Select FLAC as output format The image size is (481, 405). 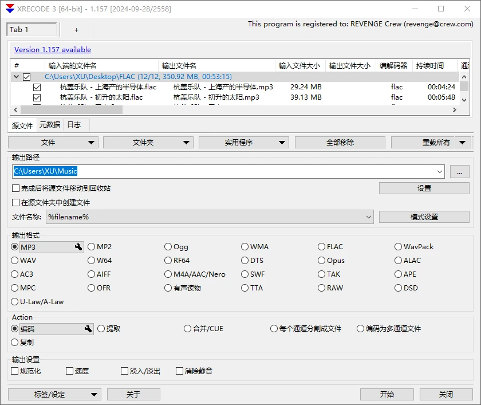point(322,246)
